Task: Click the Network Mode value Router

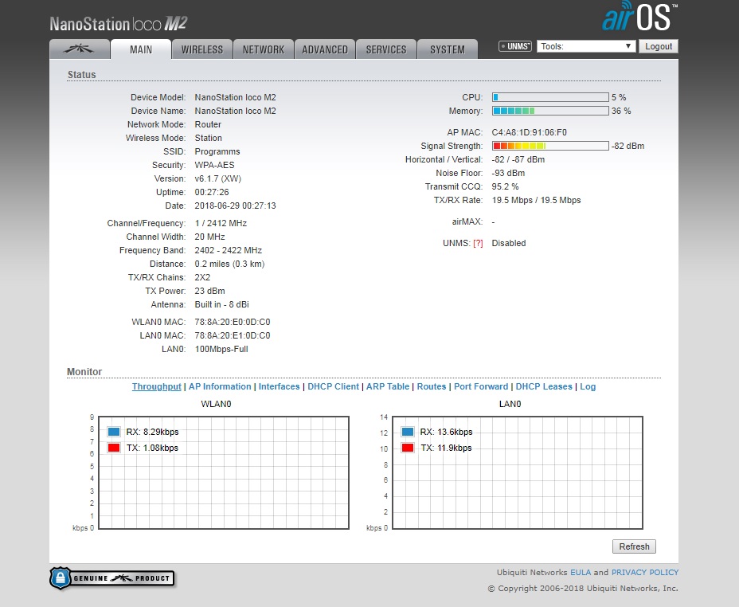Action: pos(208,124)
